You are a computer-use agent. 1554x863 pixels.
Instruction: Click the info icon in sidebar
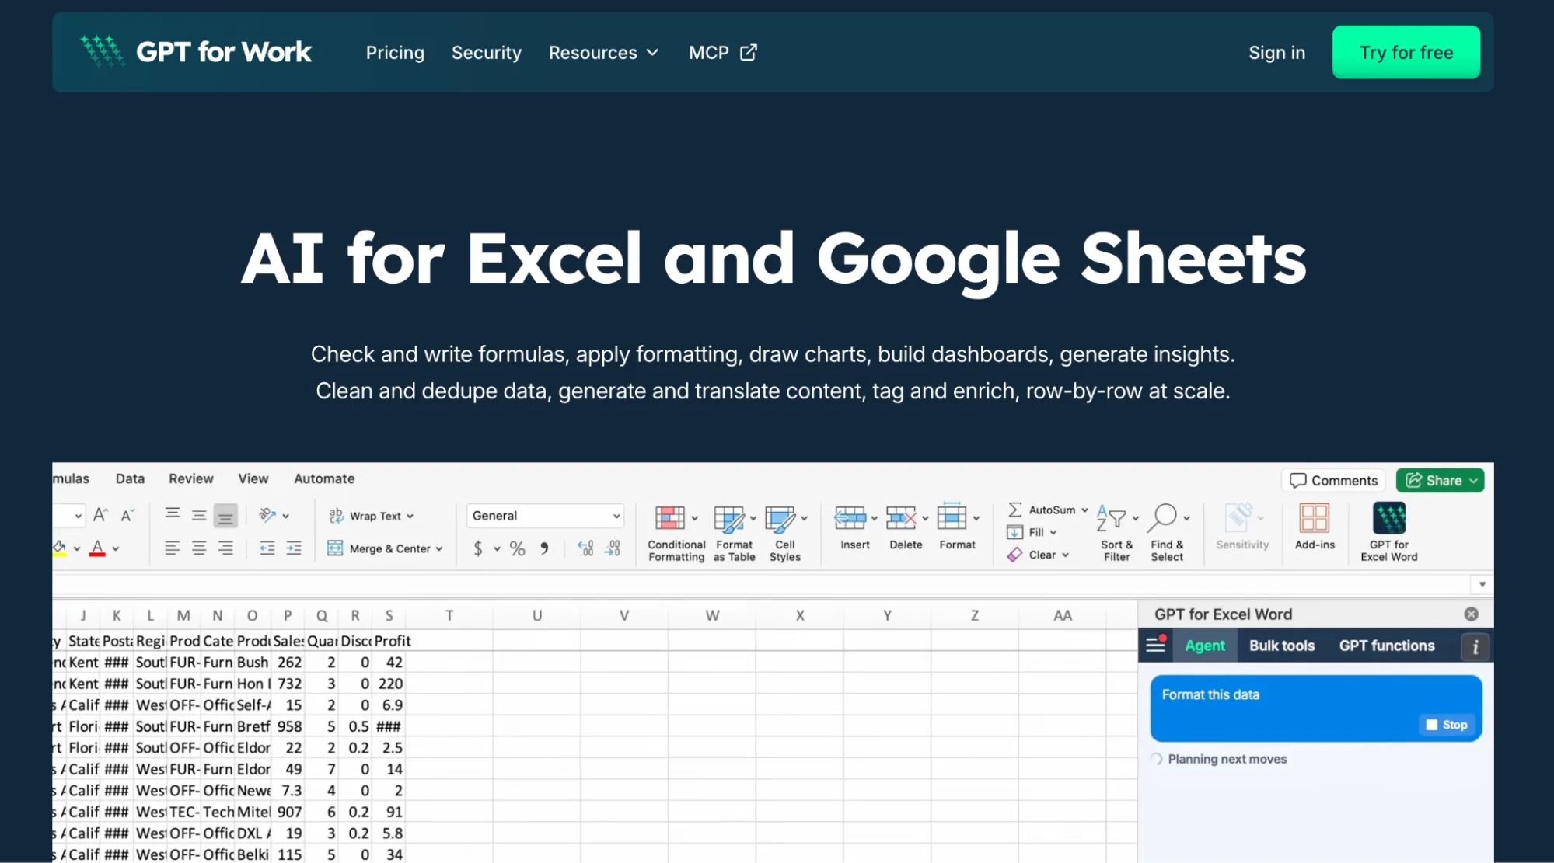tap(1475, 647)
